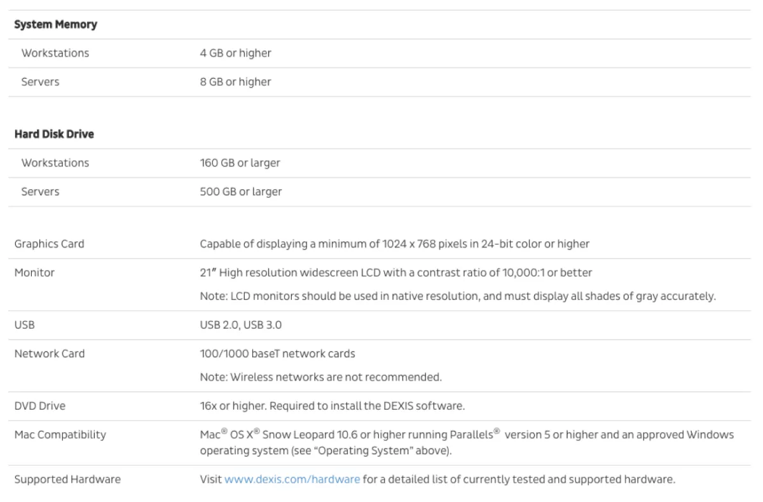Open the www.dexis.com/hardware link
763x502 pixels.
[x=292, y=479]
